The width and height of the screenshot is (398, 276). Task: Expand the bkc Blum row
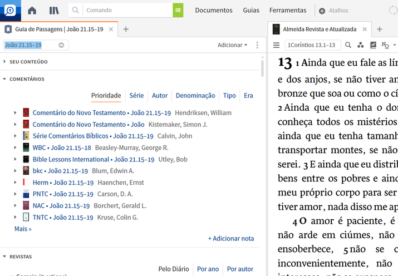15,171
